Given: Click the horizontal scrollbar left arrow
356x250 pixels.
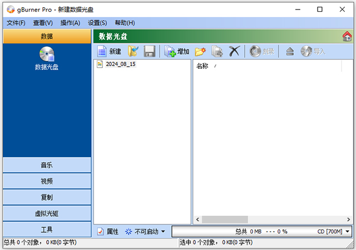Looking at the screenshot, I should pyautogui.click(x=197, y=219).
